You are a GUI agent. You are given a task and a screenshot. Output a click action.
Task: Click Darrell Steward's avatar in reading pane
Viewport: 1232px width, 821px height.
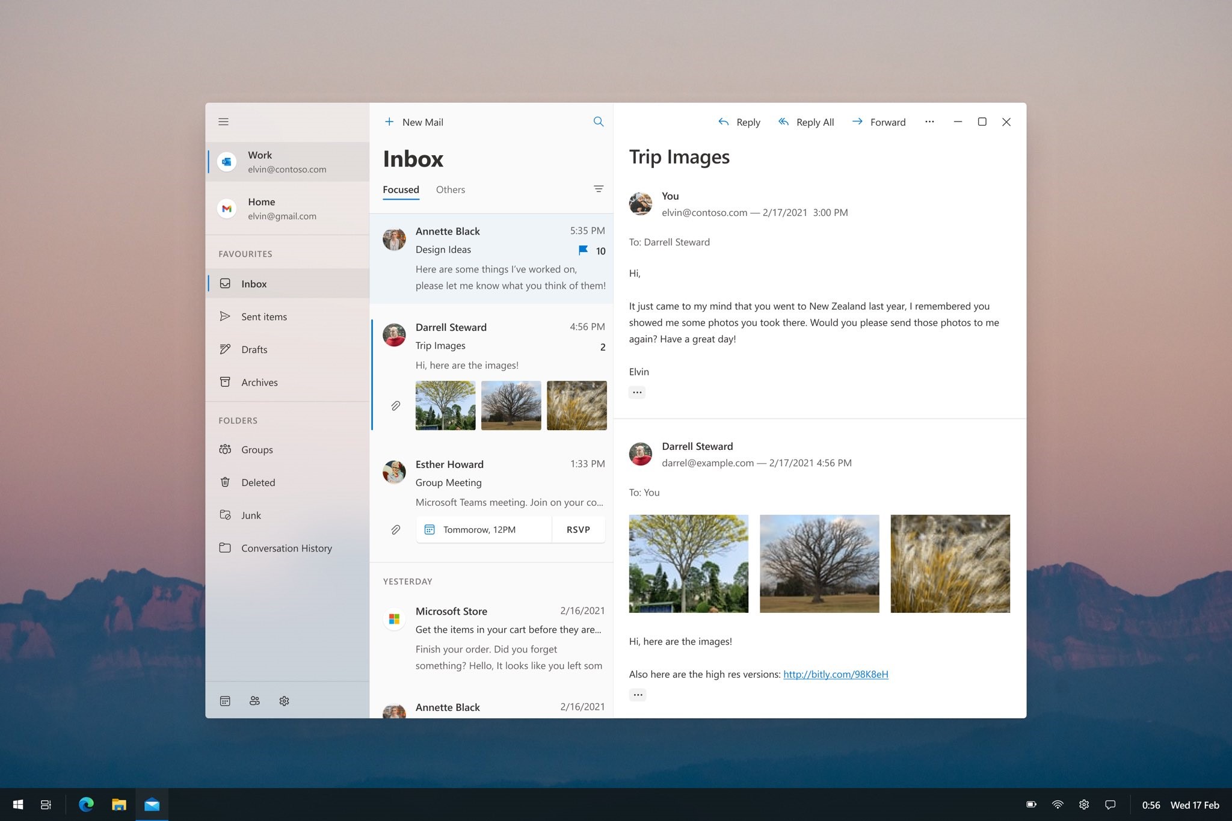pyautogui.click(x=641, y=454)
